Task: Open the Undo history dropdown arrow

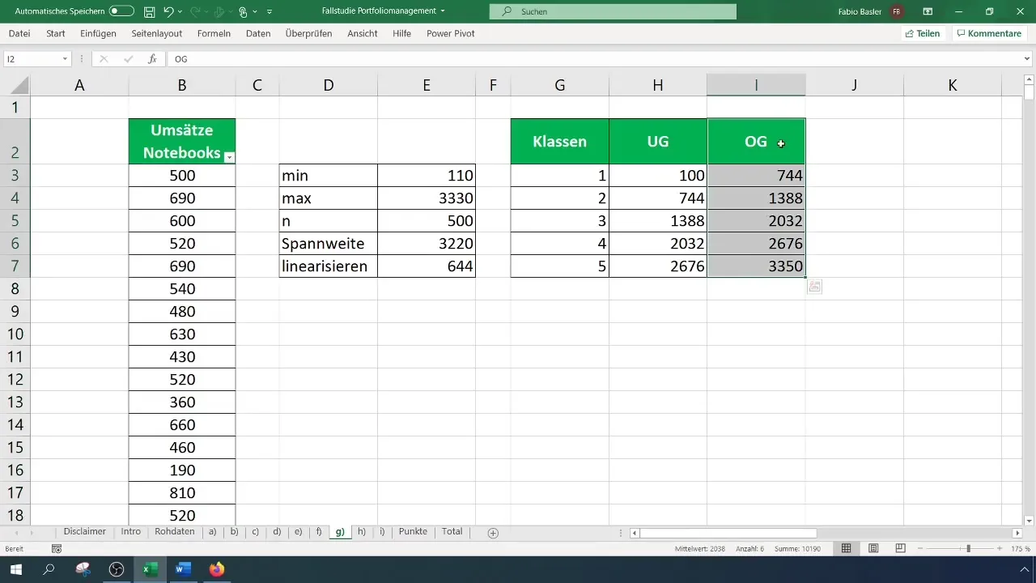Action: [x=180, y=12]
